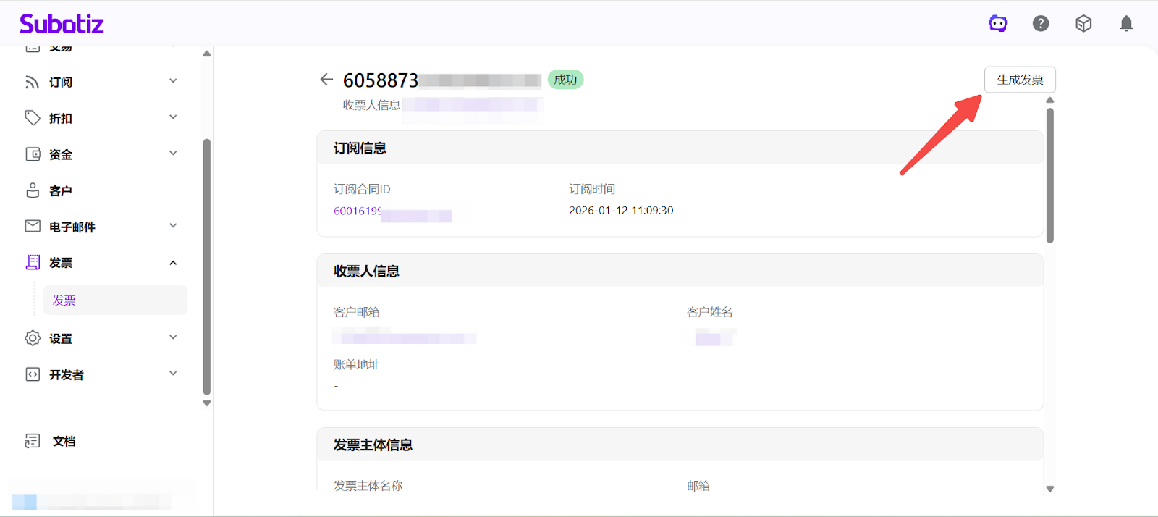Expand the 电子邮件 chevron
The width and height of the screenshot is (1158, 517).
(x=173, y=226)
